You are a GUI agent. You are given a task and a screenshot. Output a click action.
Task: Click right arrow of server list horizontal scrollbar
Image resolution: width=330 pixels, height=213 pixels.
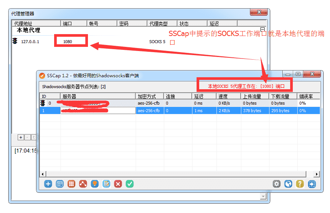click(317, 174)
